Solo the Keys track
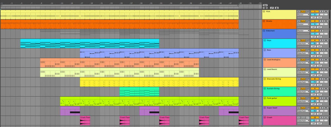 point(321,40)
